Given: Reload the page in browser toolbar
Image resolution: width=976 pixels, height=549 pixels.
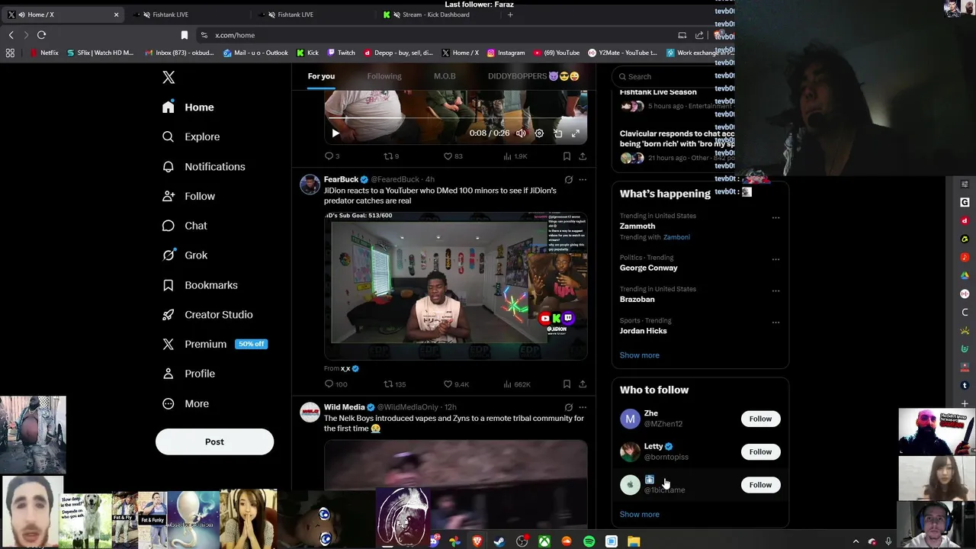Looking at the screenshot, I should 41,35.
